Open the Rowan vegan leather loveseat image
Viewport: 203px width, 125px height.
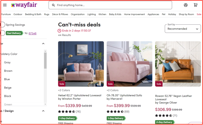pos(178,64)
